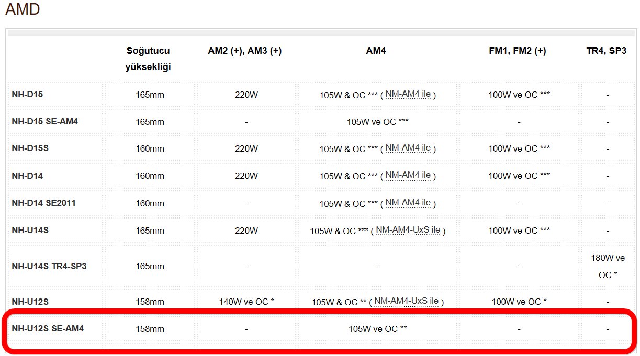The image size is (640, 356).
Task: Click the AMD heading
Action: click(x=22, y=8)
